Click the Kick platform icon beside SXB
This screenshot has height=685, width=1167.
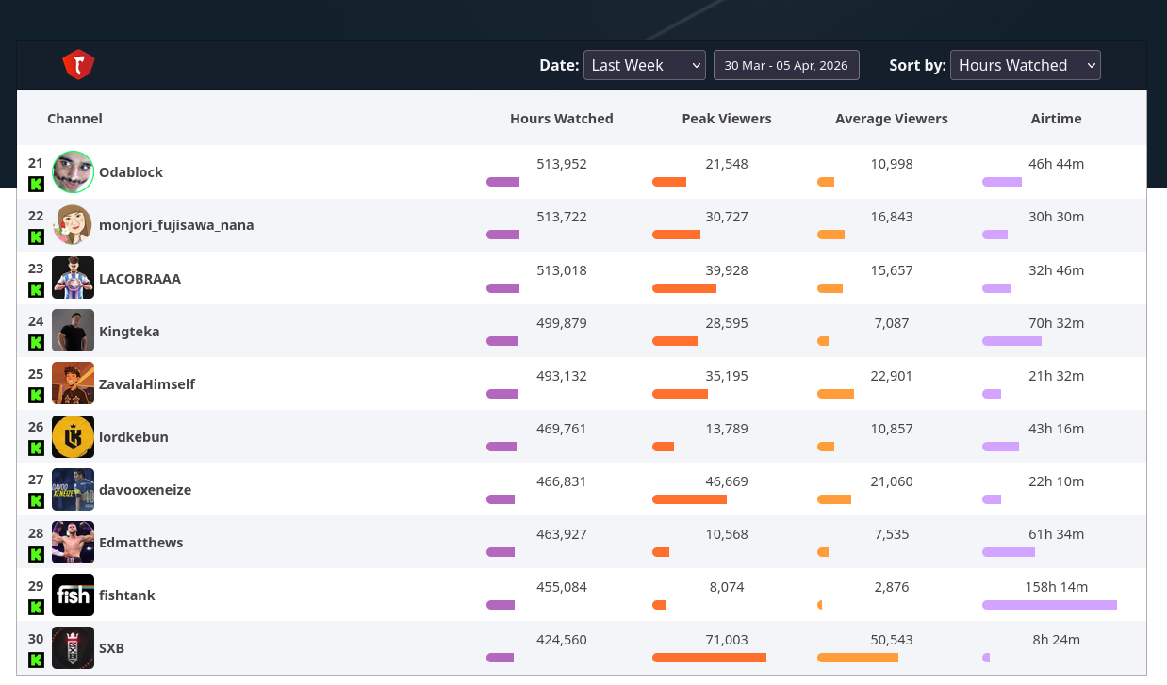pos(36,660)
